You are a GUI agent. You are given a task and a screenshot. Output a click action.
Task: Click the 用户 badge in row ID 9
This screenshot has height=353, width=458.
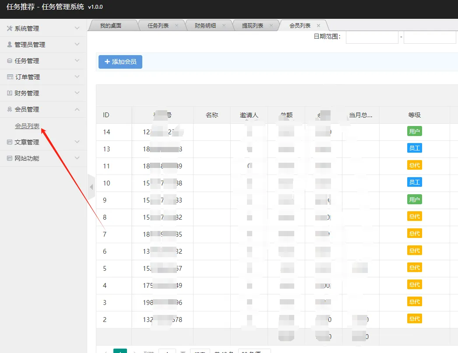(x=415, y=199)
